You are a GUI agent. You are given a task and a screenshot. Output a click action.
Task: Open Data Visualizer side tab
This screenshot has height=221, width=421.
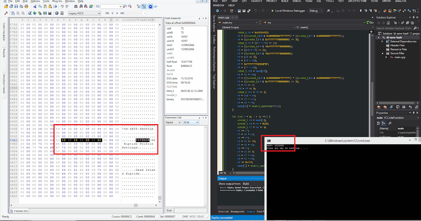pos(4,34)
